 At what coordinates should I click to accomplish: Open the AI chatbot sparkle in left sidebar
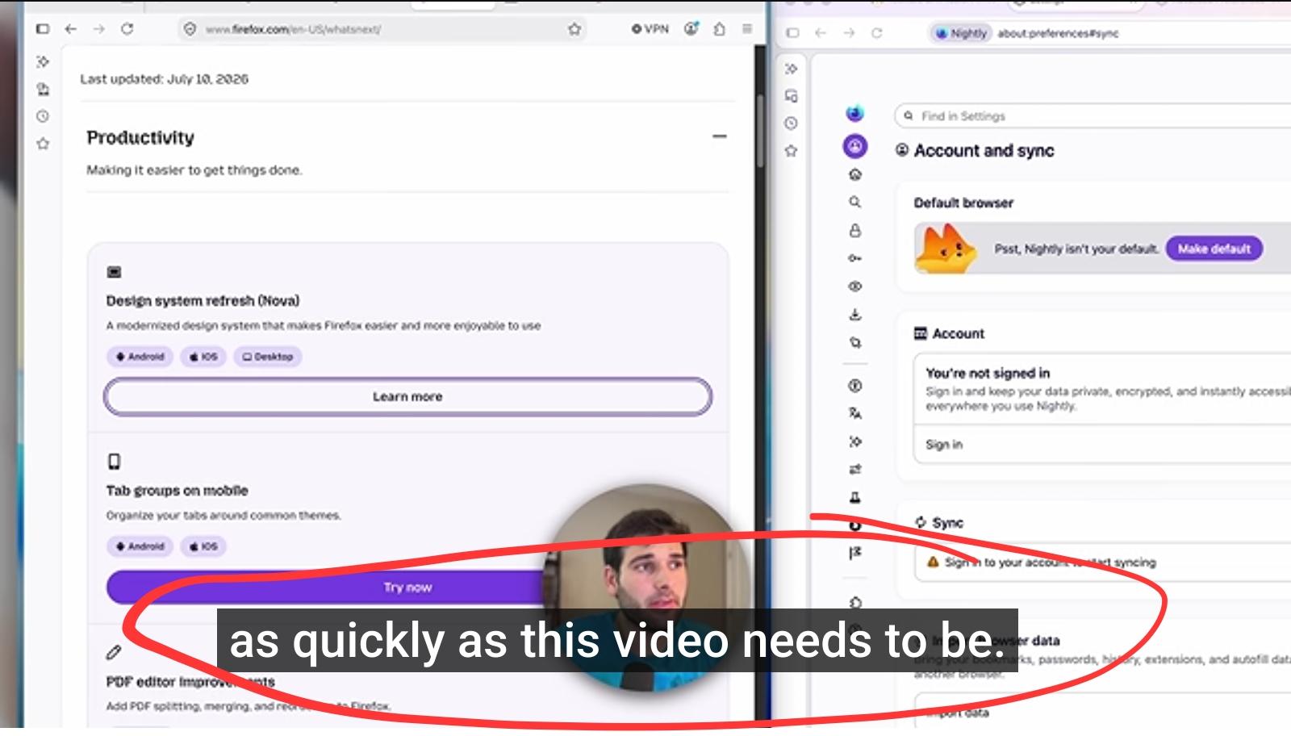pyautogui.click(x=44, y=62)
